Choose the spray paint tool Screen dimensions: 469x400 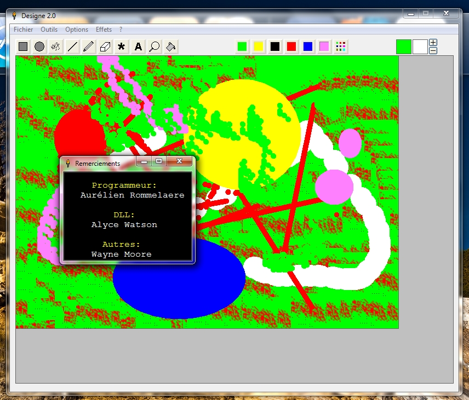coord(56,47)
